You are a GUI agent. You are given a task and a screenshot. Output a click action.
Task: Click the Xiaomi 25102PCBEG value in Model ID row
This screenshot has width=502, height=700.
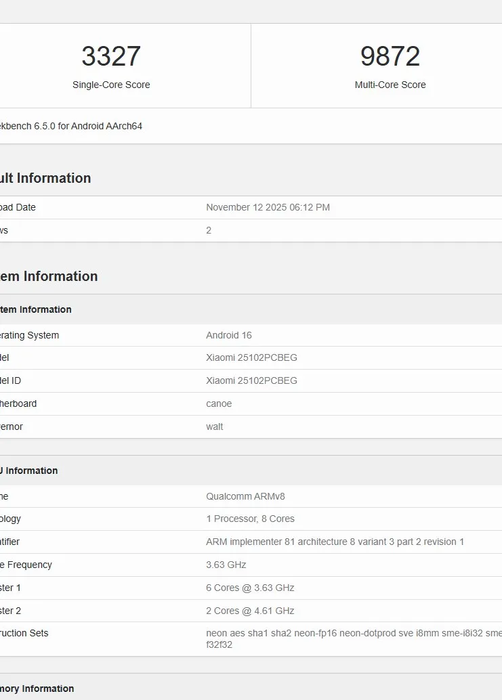[251, 380]
